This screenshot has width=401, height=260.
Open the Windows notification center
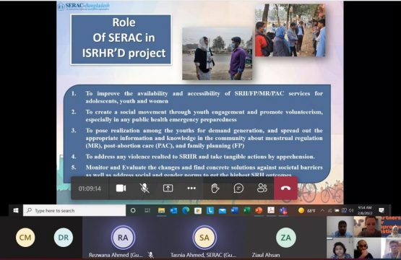pos(381,210)
